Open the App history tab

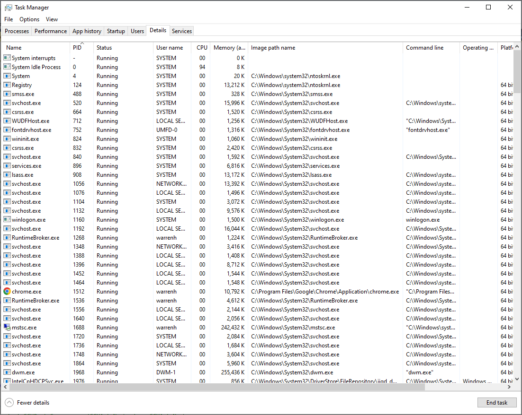pyautogui.click(x=87, y=31)
